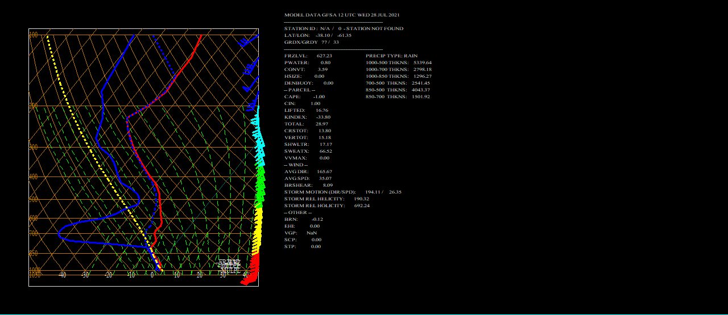
Task: Click the -40 temperature axis label
Action: point(62,275)
